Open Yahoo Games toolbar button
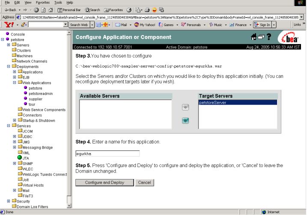307x215 pixels. 166,25
